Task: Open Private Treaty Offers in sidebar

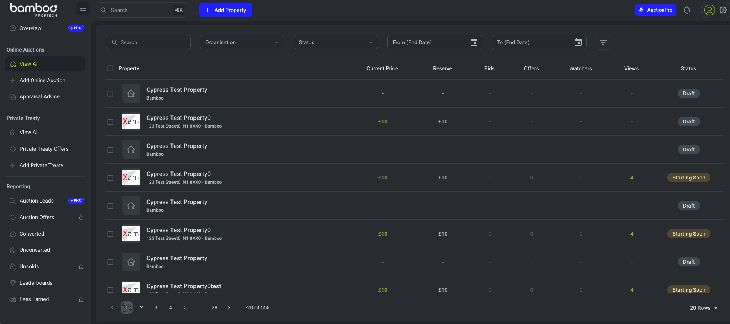Action: [x=44, y=149]
